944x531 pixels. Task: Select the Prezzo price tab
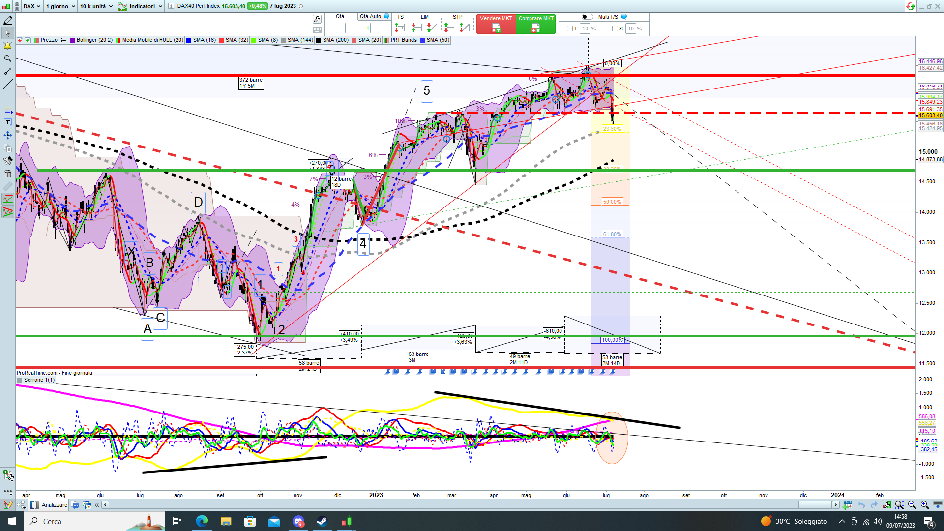pos(46,40)
